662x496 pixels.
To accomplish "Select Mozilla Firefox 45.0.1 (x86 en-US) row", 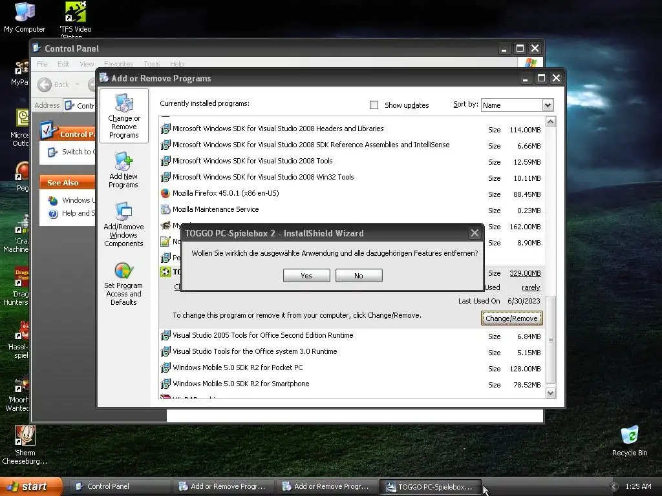I will tap(352, 193).
